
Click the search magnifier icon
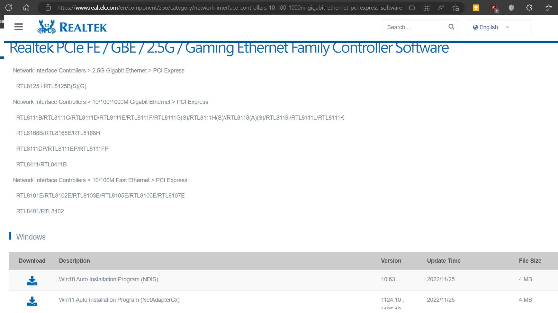(x=451, y=27)
